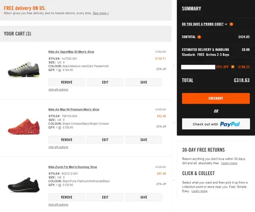Open the Nike Air Max 90 Premium product link
255x212 pixels.
[x=74, y=110]
